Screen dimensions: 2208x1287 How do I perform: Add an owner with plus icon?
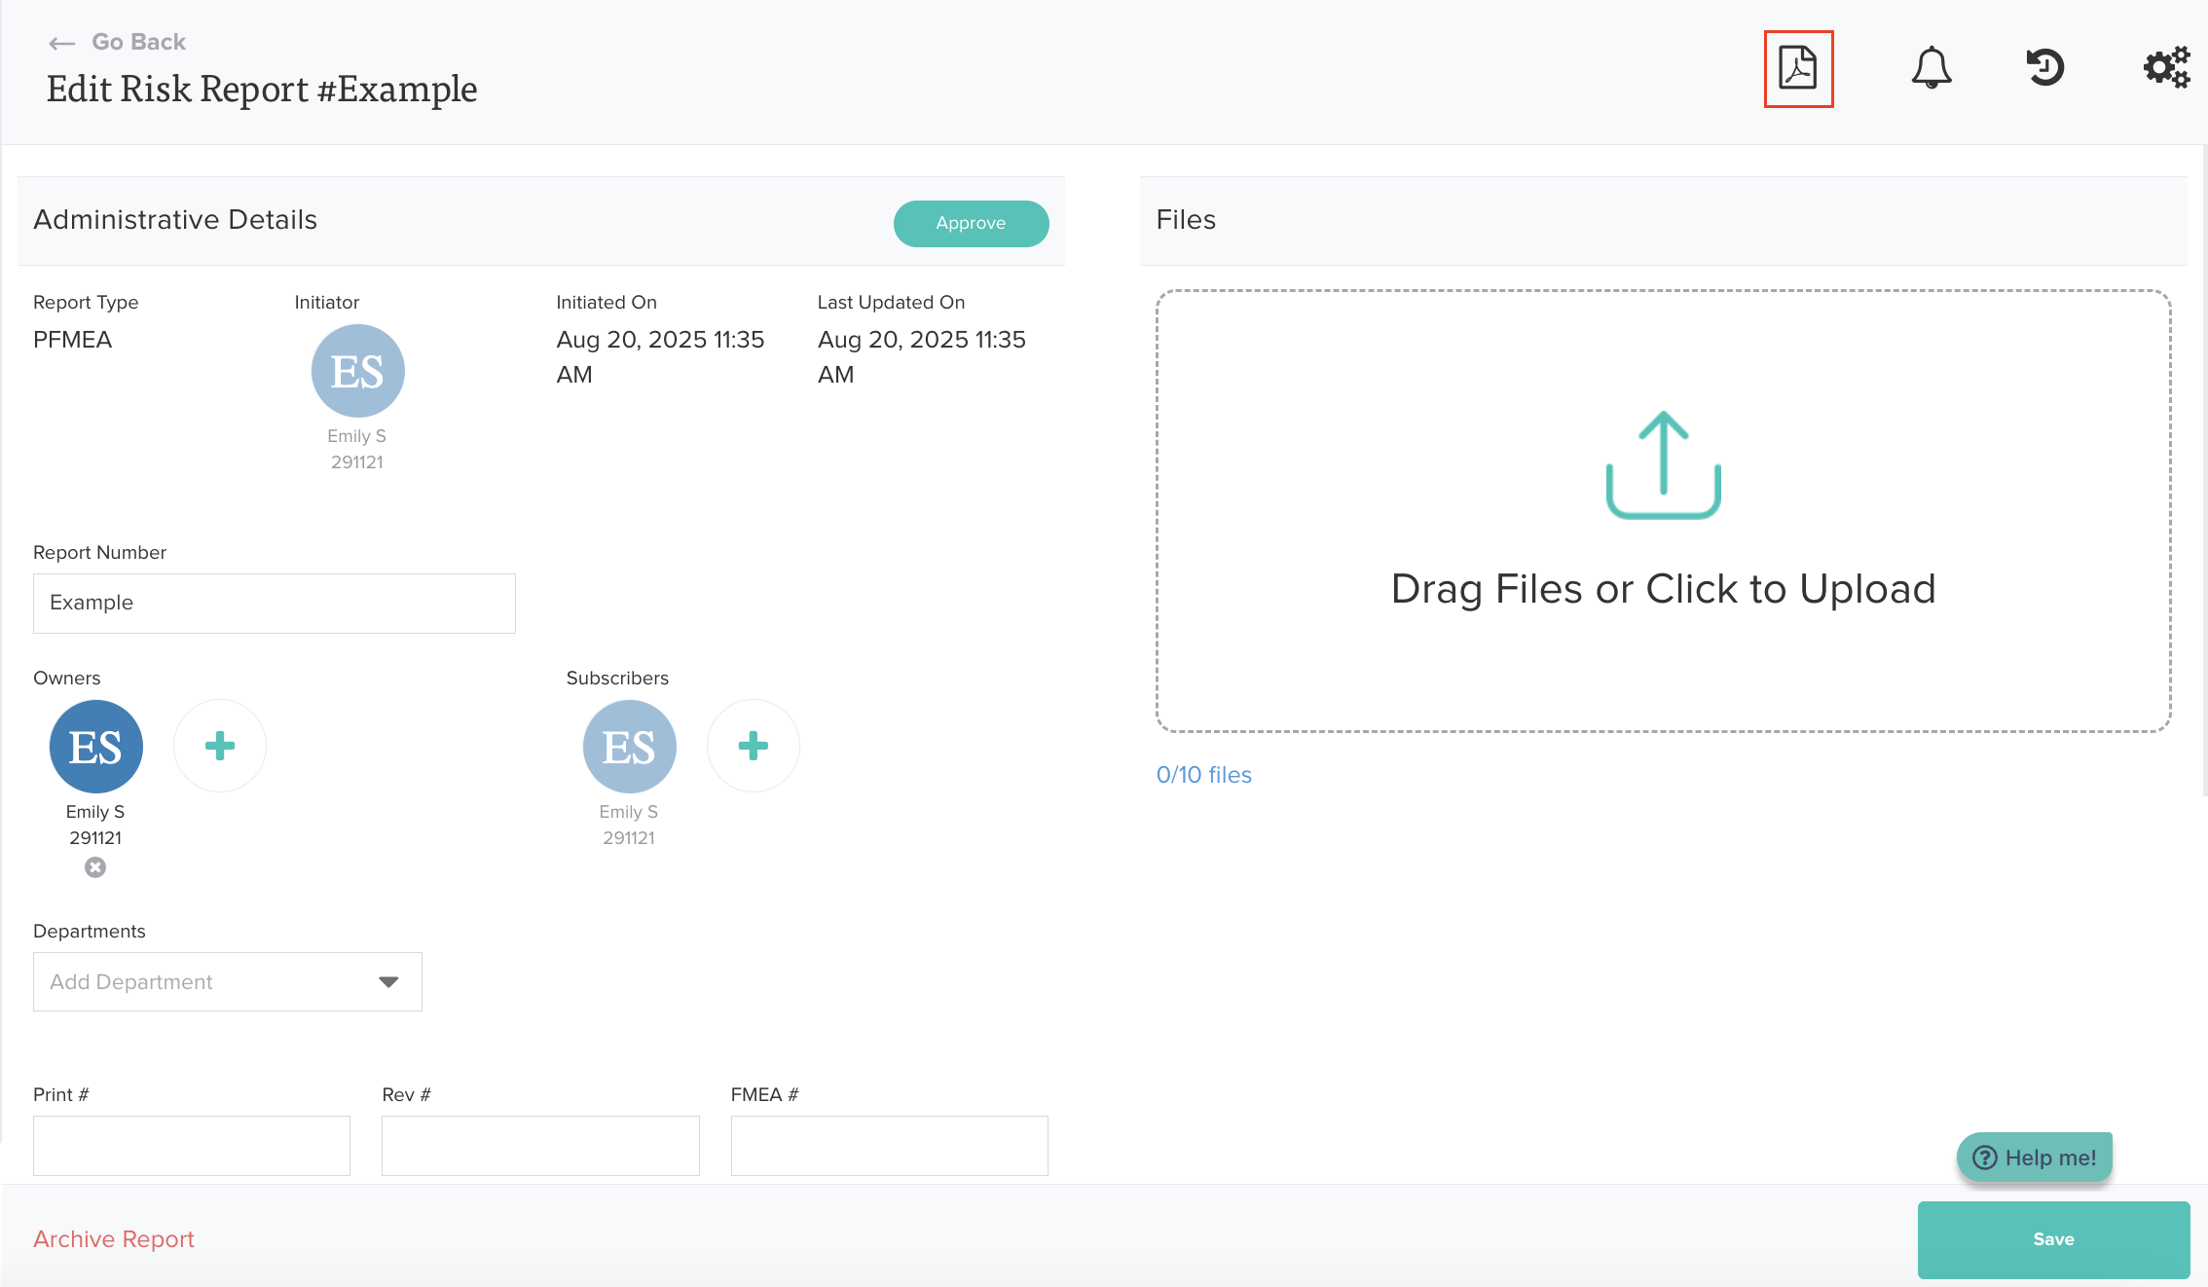(220, 746)
